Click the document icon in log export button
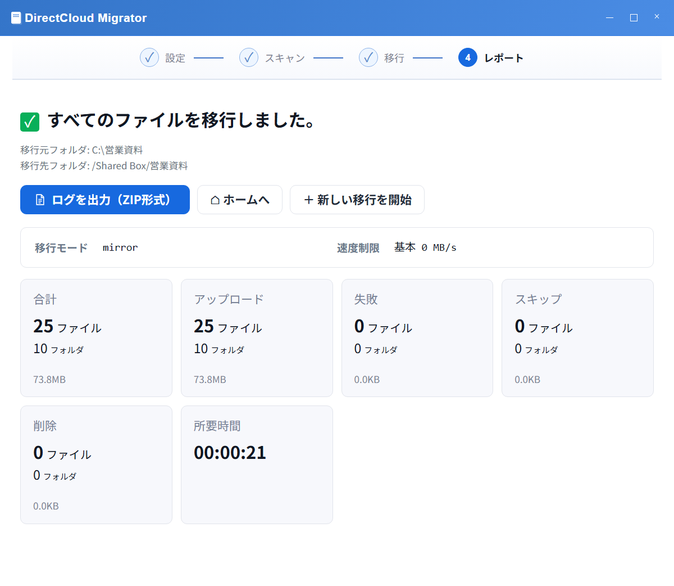Viewport: 674px width, 586px height. (40, 200)
